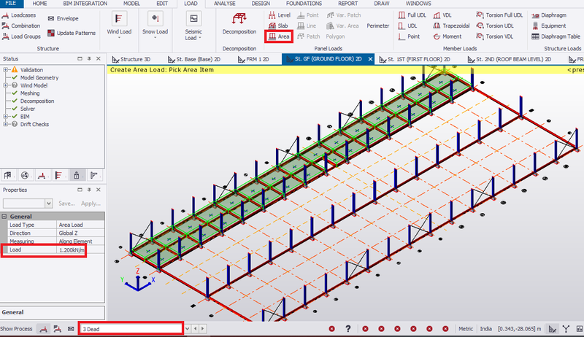Open the FILE menu
Image resolution: width=584 pixels, height=337 pixels.
pos(11,4)
